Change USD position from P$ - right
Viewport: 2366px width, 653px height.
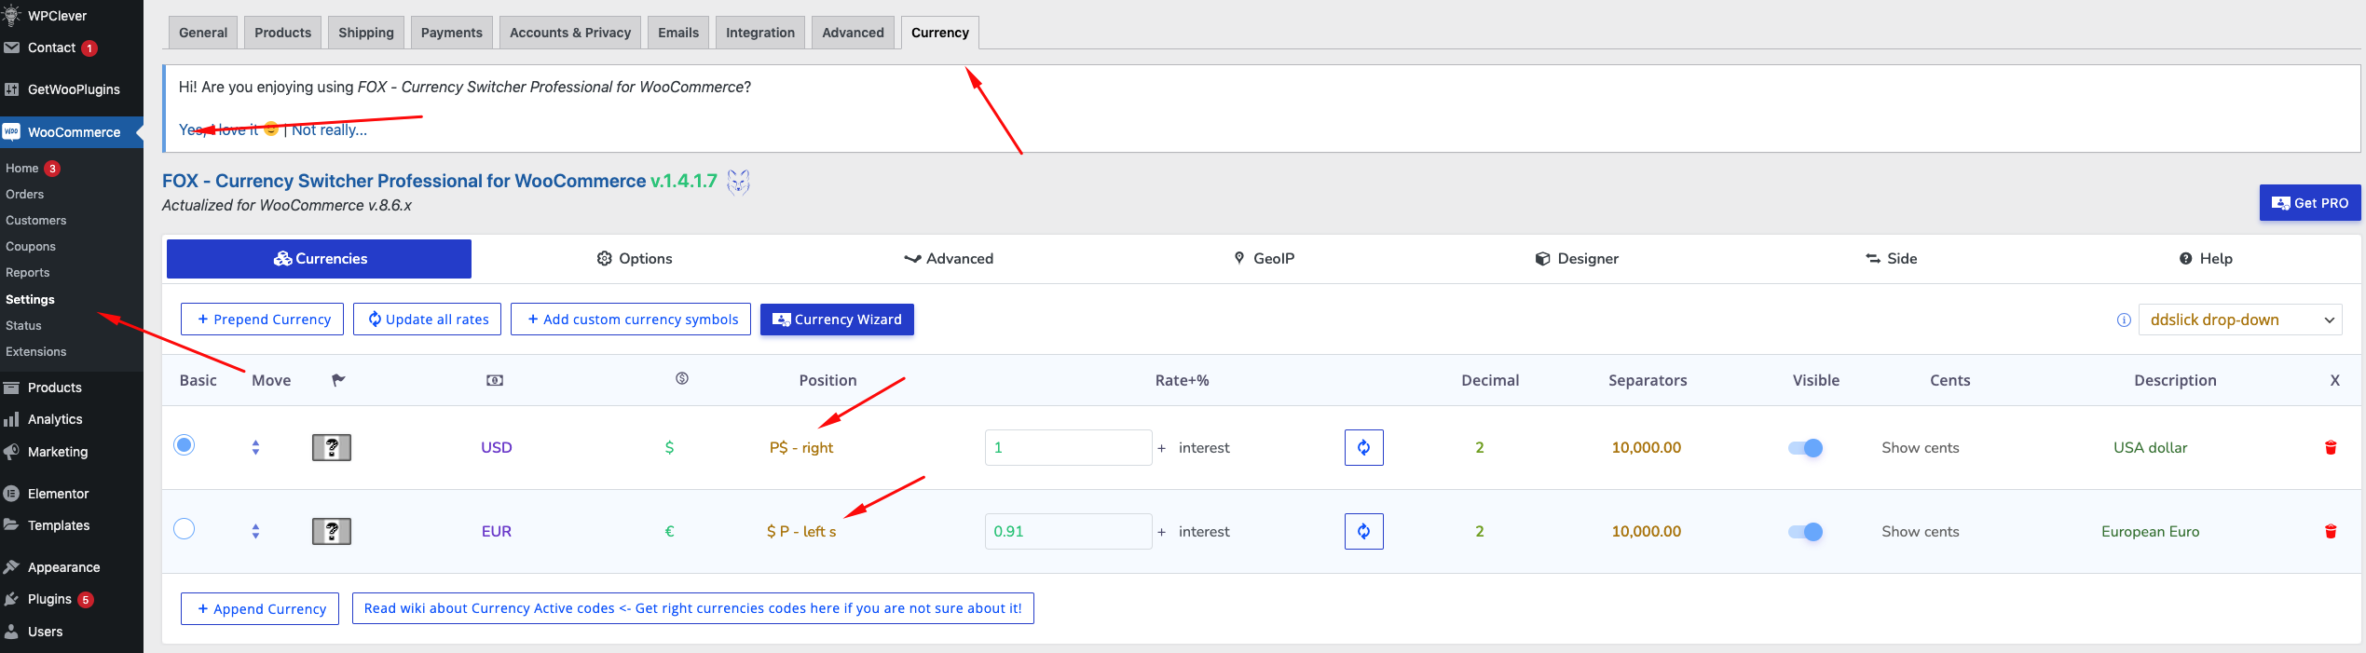coord(801,447)
